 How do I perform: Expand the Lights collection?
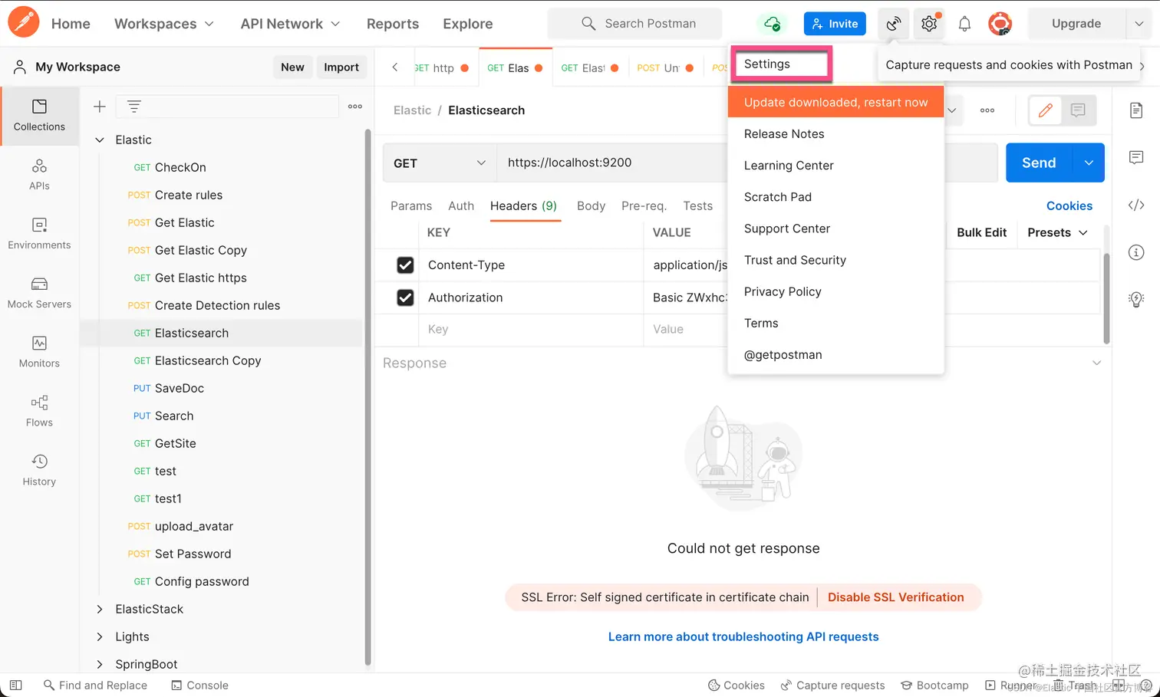(x=99, y=636)
